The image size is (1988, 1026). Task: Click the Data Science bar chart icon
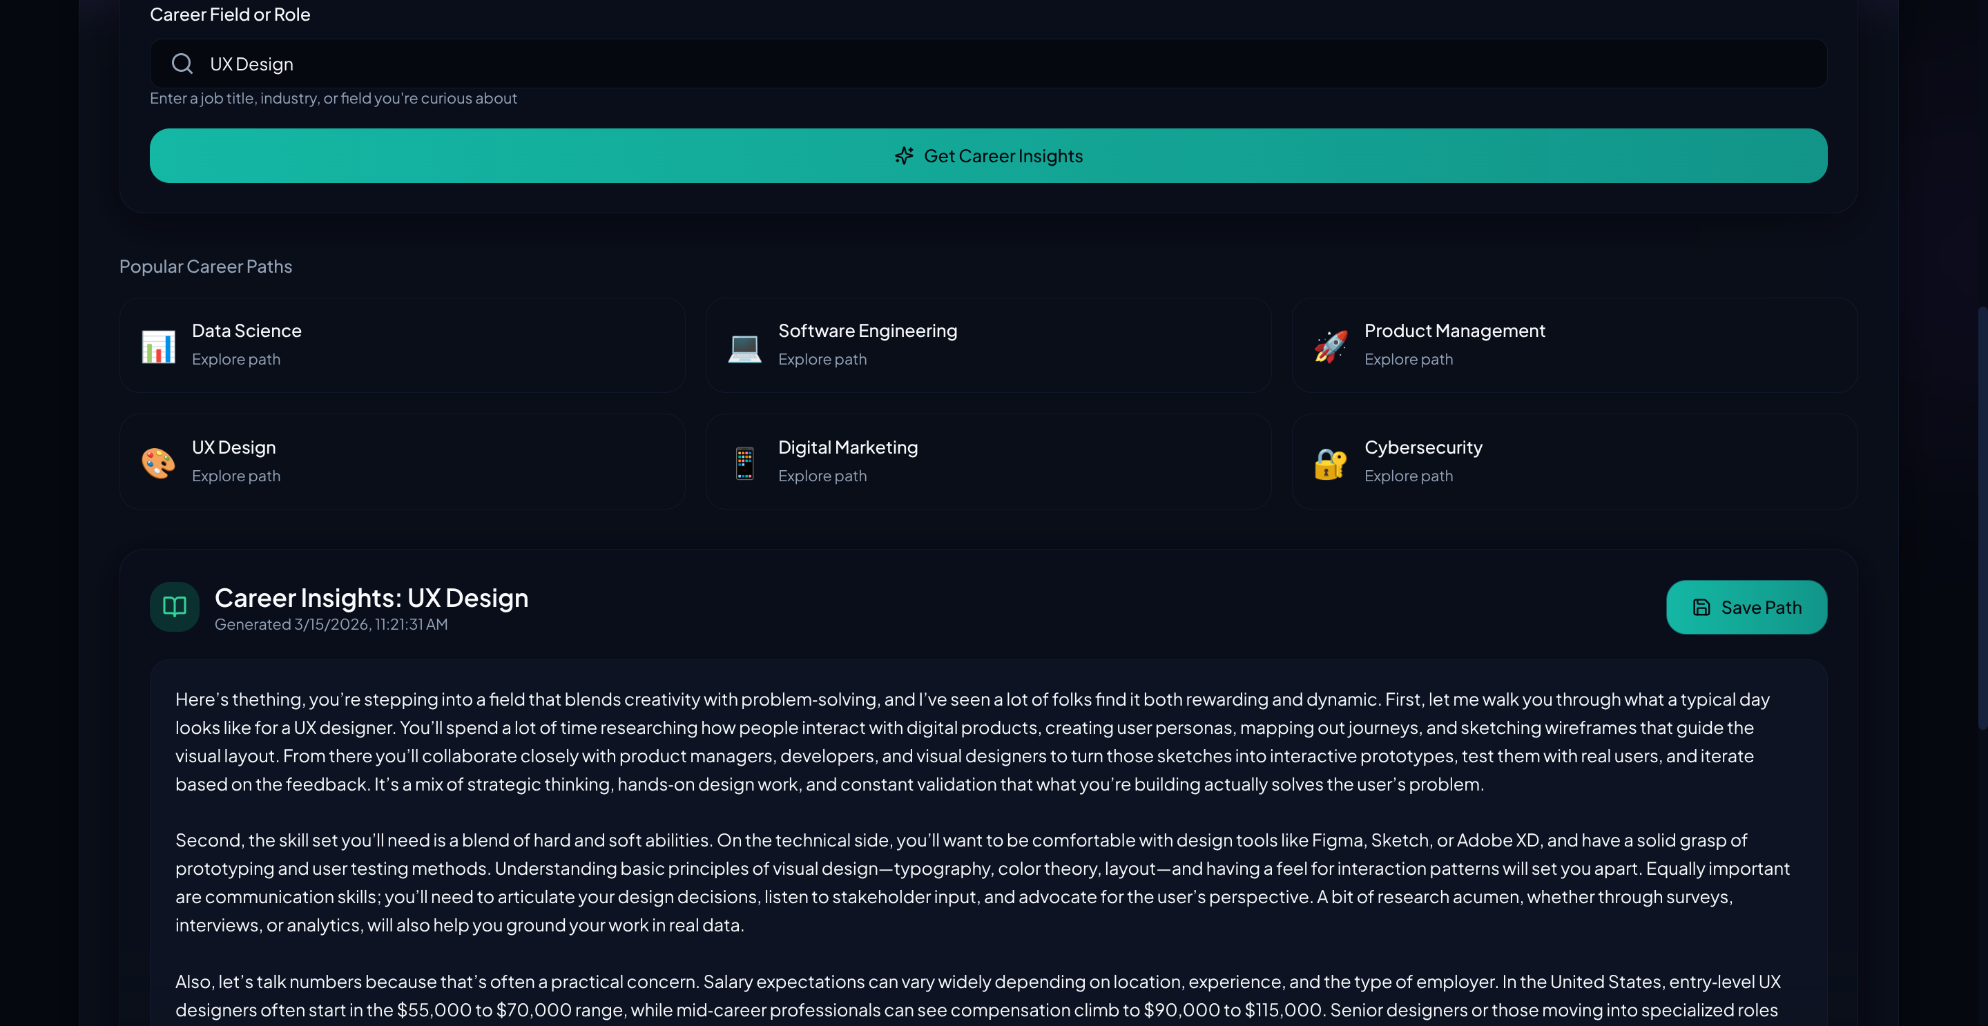pyautogui.click(x=157, y=346)
